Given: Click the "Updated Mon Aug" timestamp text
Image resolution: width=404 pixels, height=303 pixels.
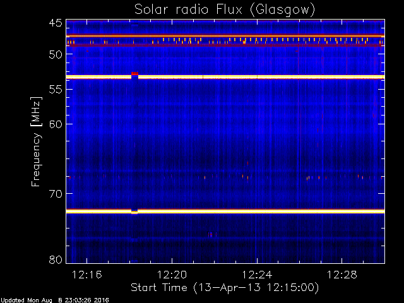Looking at the screenshot, I should (55, 300).
